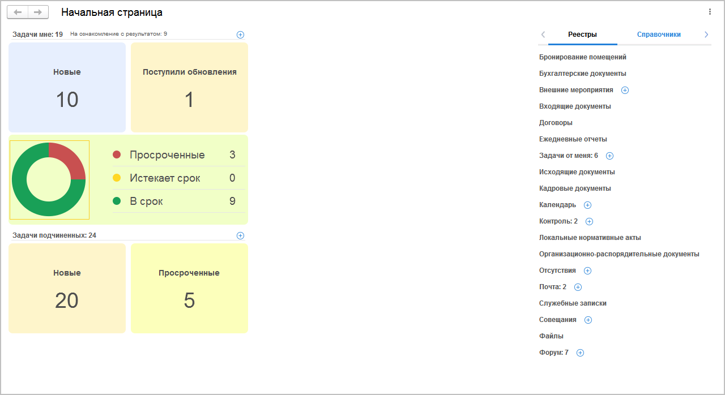
Task: Open Ежедневные отчеты registry
Action: (573, 139)
